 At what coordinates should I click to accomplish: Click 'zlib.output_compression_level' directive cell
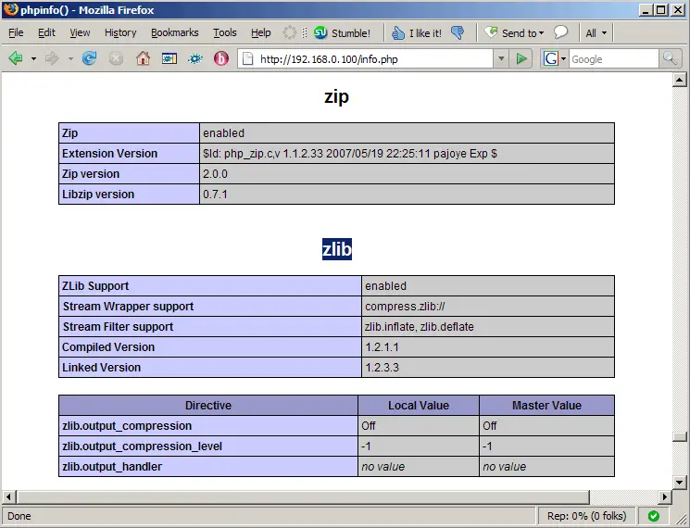pyautogui.click(x=208, y=446)
